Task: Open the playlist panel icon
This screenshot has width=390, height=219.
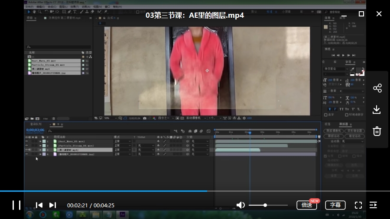Action: 373,205
